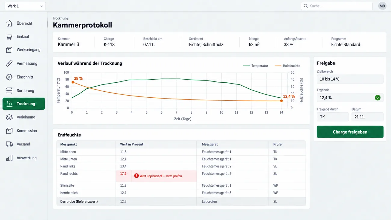Open the MB user avatar

click(382, 6)
